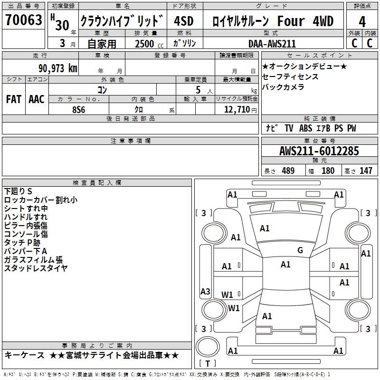Click the recycle deposit 12,710円
Screen dimensions: 380x380
(240, 110)
